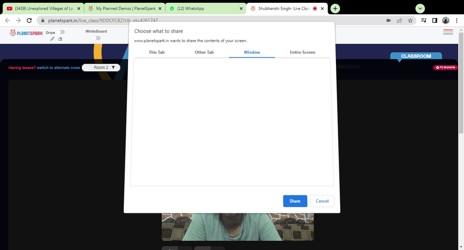Close the Shubhanshi Singh Live Class tab
The image size is (464, 250).
pyautogui.click(x=322, y=8)
